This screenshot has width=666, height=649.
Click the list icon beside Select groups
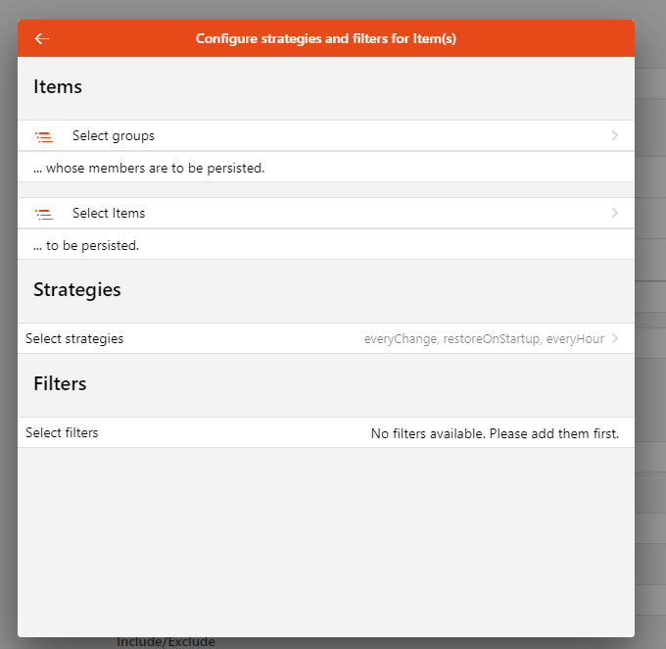click(44, 137)
